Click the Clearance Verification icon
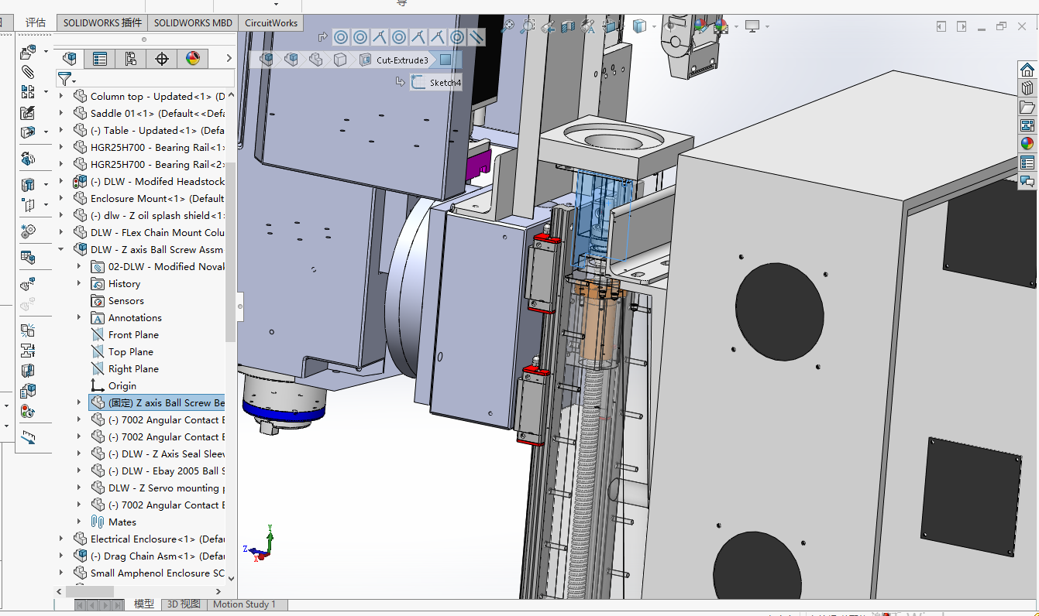Screen dimensions: 1039x616 (x=28, y=350)
